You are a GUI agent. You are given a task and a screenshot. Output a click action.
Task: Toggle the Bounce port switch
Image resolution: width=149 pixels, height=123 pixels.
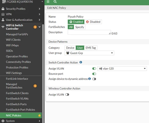94,74
